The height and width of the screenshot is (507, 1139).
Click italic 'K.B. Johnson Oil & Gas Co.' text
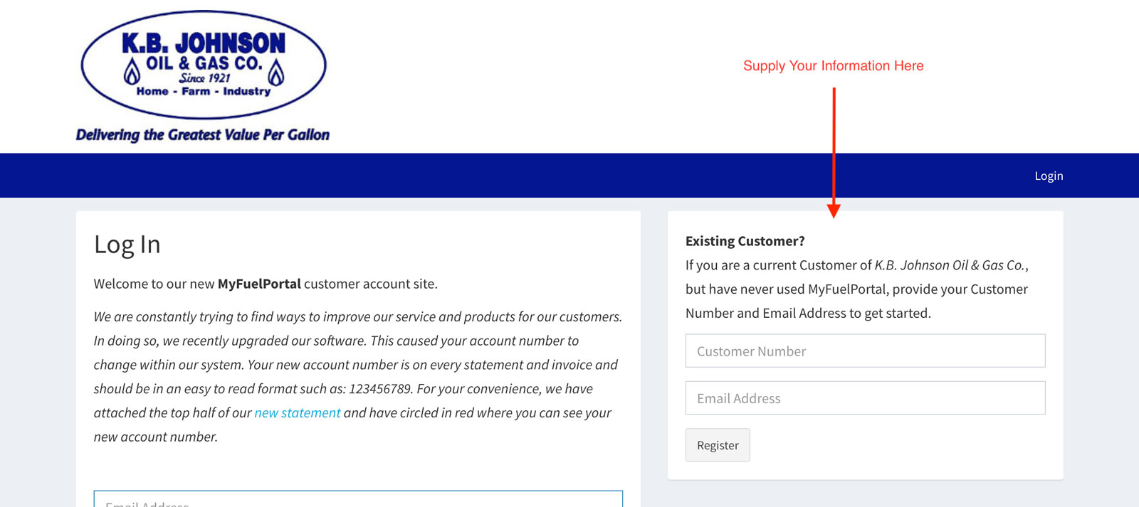click(950, 265)
